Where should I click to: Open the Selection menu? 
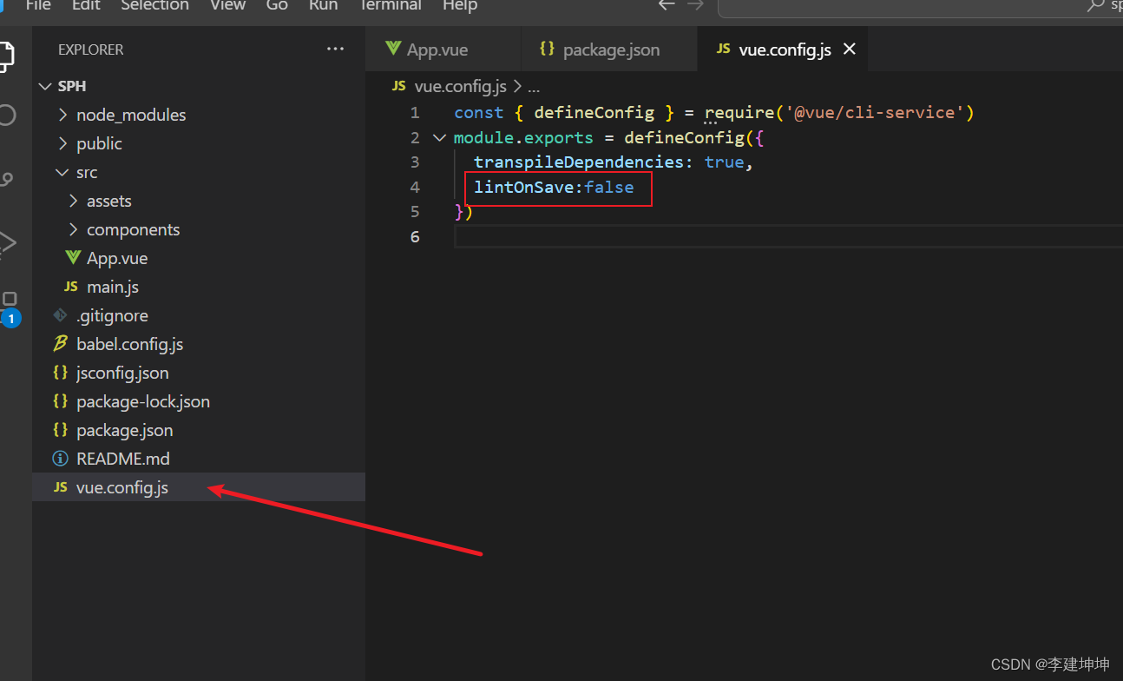pos(154,5)
